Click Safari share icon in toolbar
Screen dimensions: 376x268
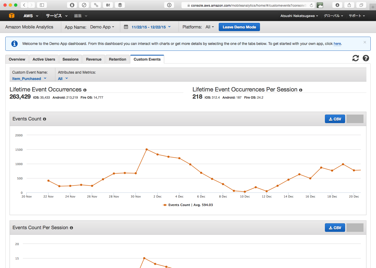(349, 5)
